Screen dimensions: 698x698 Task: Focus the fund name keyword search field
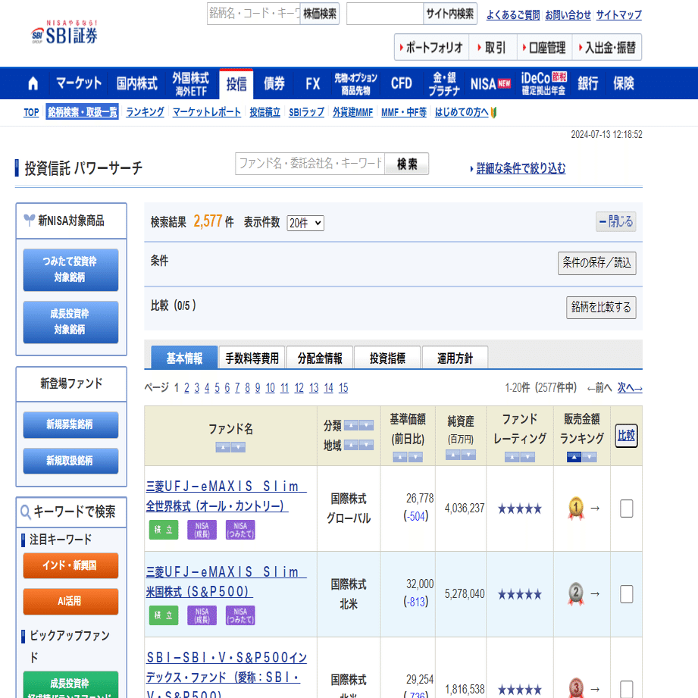(310, 164)
